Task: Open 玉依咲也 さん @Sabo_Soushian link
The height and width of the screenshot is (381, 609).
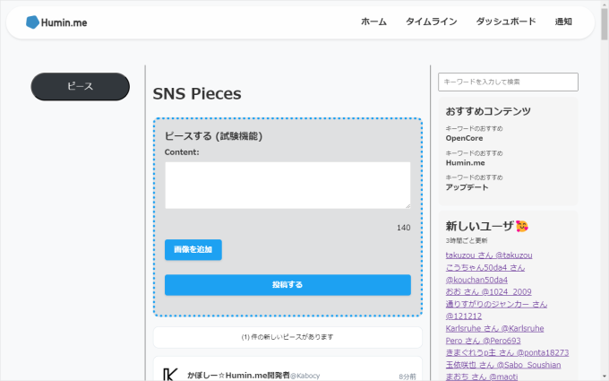Action: point(503,365)
